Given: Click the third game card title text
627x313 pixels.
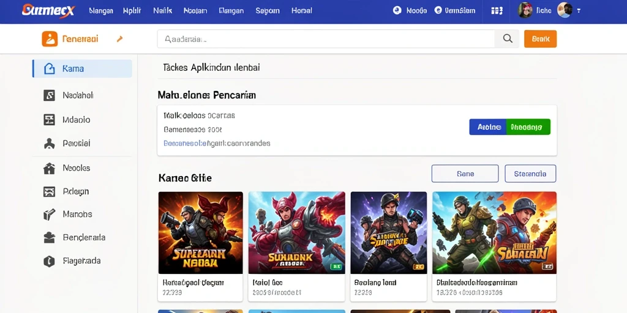Looking at the screenshot, I should click(375, 282).
